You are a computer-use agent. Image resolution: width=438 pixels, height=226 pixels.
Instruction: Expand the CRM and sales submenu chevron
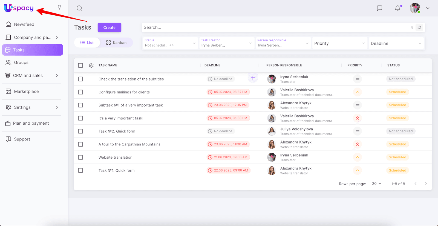coord(57,75)
